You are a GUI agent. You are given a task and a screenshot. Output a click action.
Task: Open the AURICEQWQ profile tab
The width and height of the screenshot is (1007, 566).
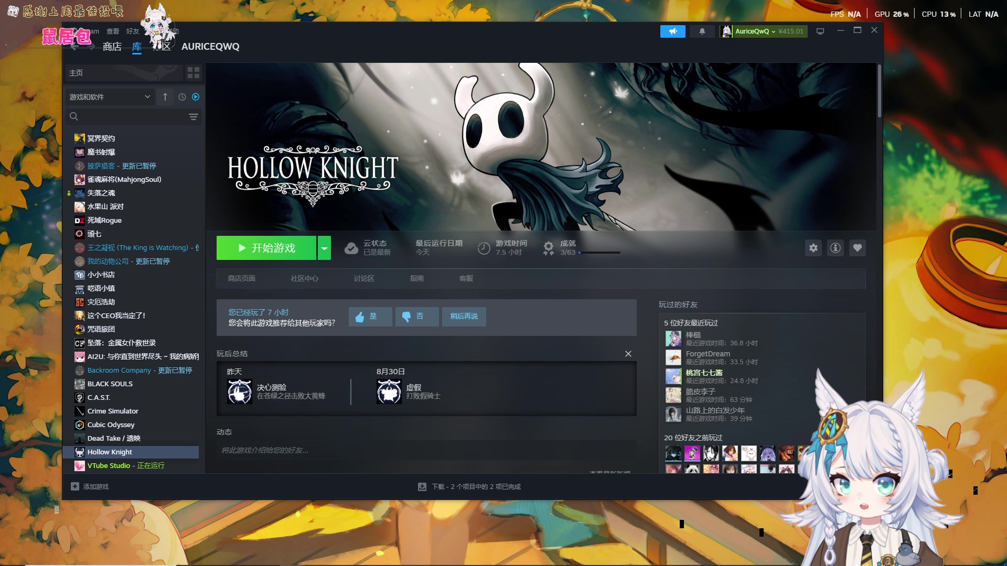pyautogui.click(x=210, y=47)
